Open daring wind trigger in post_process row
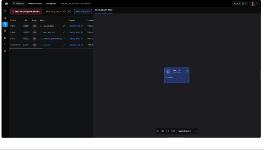Viewport: 264px width, 150px height. tap(76, 32)
